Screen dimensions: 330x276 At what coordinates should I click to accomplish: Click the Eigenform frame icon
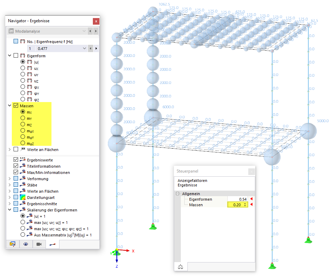tap(23, 56)
